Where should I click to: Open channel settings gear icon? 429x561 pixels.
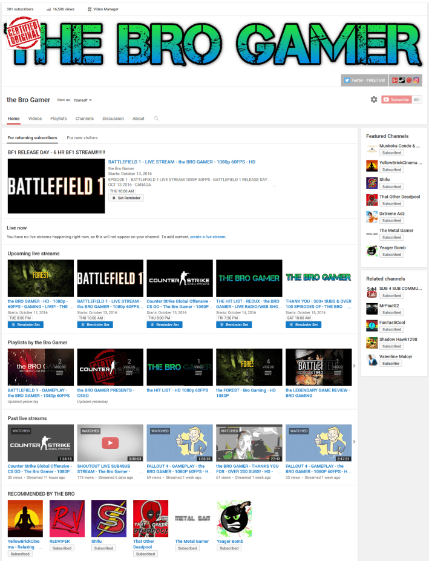tap(374, 99)
